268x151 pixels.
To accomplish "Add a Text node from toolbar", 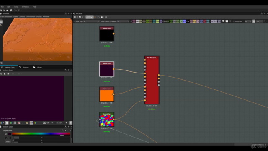I will tap(198, 21).
